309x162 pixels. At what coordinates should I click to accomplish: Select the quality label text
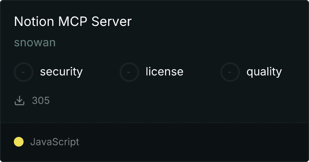coord(264,72)
